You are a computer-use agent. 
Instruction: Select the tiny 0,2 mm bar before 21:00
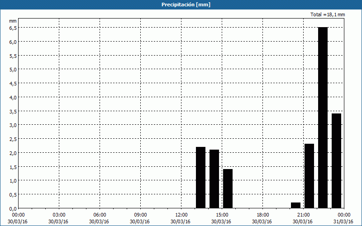(x=296, y=205)
